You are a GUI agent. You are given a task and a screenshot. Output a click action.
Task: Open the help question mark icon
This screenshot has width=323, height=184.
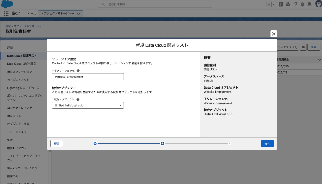point(295,4)
